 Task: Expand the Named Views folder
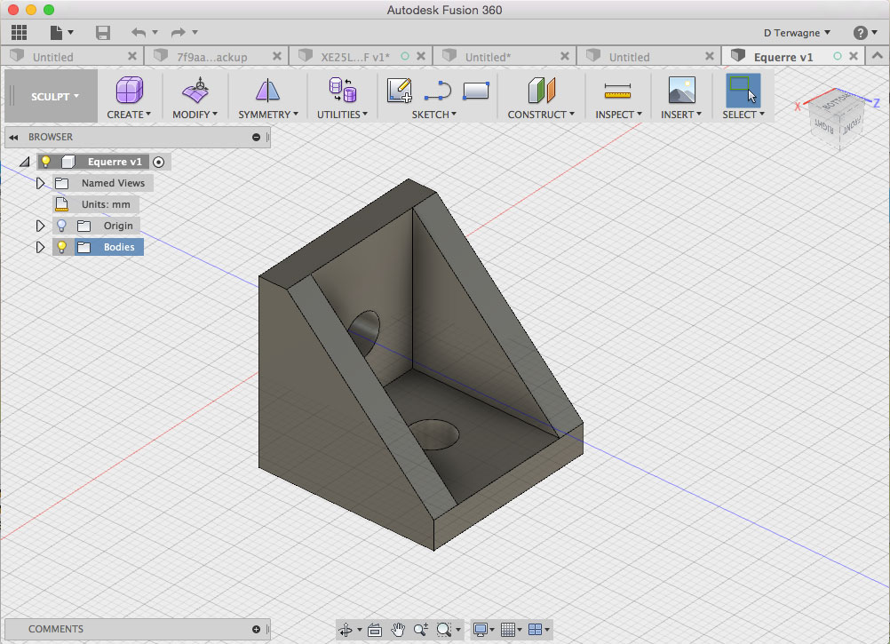click(40, 183)
